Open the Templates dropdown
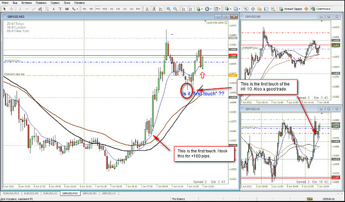Screen dimensions: 345x202 217,9
